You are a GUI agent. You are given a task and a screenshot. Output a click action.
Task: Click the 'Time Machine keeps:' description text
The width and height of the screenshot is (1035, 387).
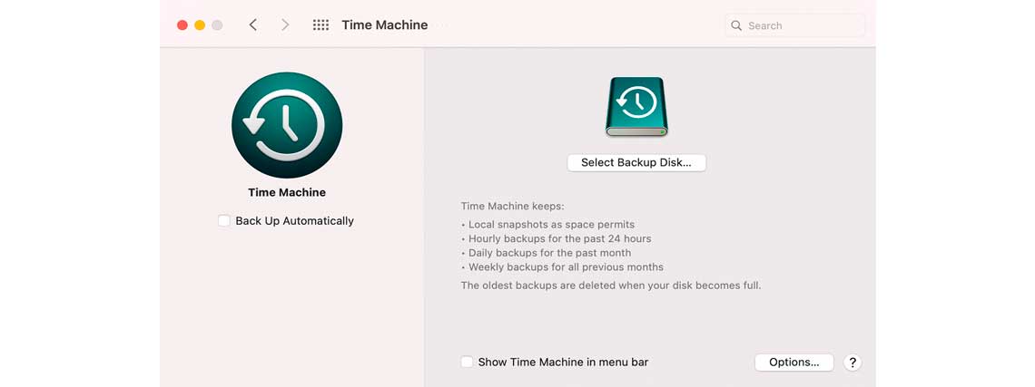point(512,206)
